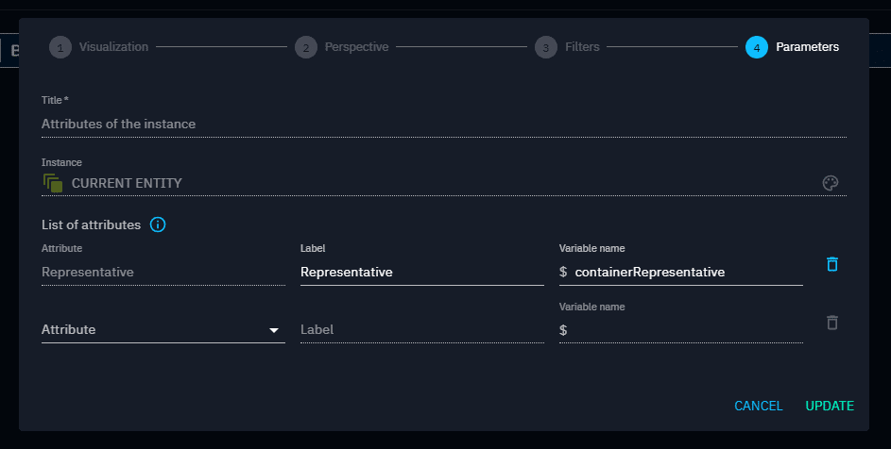Click the empty Variable name field

(680, 330)
